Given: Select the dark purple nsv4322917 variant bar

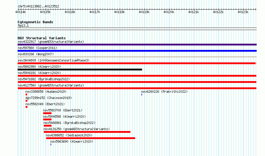Looking at the screenshot, I should [137, 45].
